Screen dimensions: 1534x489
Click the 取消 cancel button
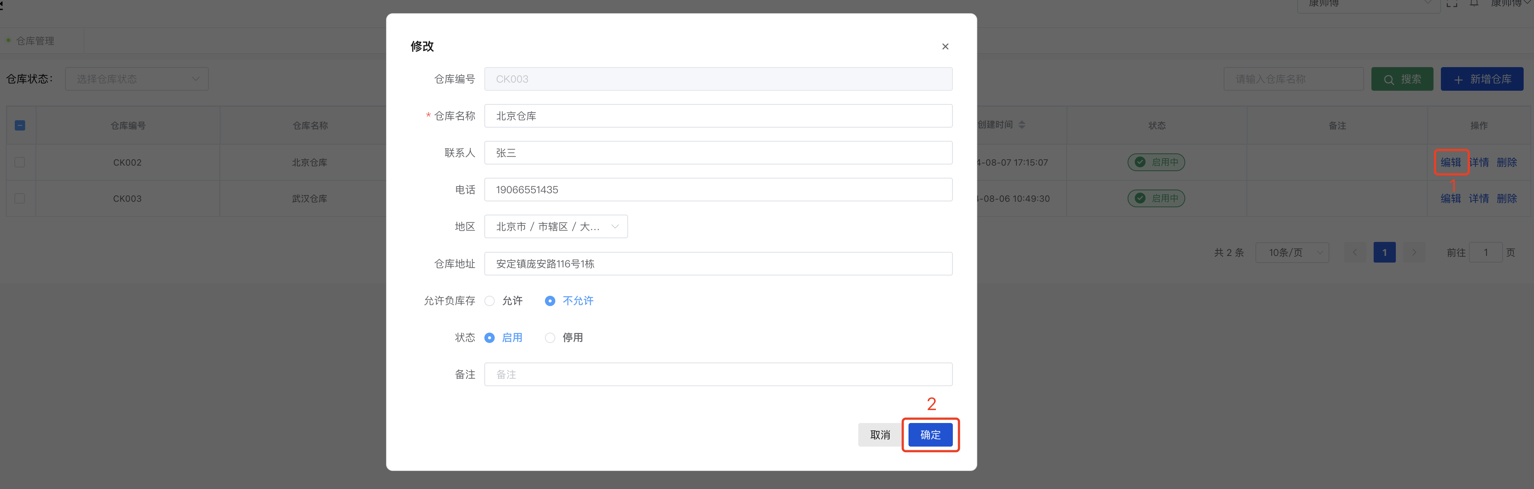(x=880, y=435)
